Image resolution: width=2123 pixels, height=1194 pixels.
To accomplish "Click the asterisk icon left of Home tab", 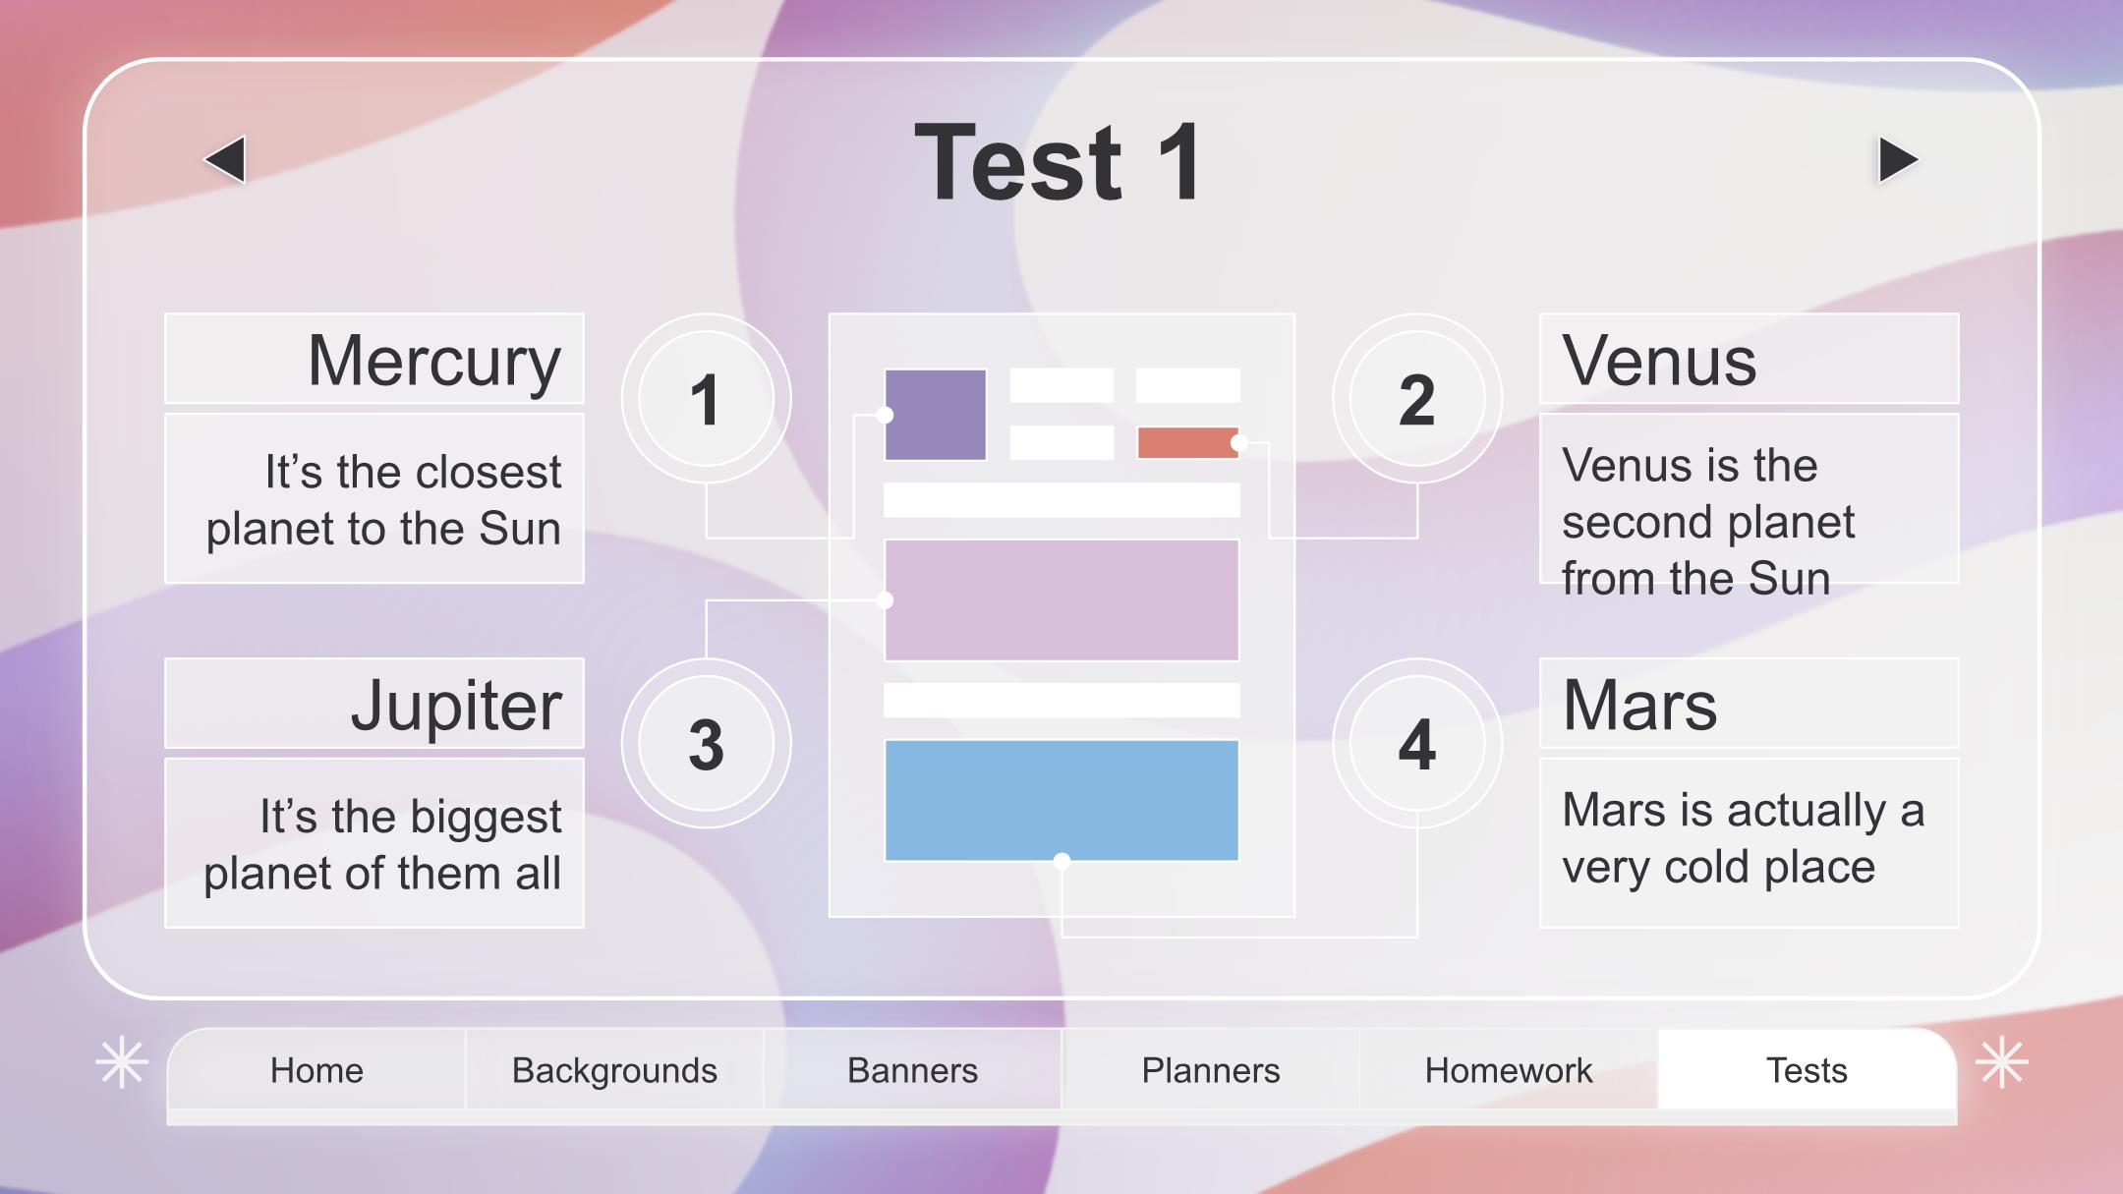I will click(x=122, y=1062).
